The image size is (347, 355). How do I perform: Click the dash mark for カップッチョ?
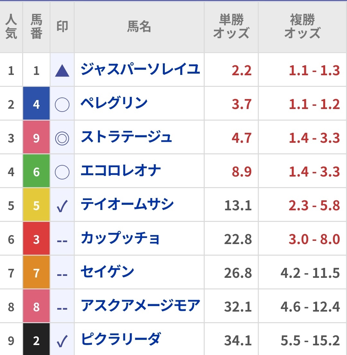[62, 241]
